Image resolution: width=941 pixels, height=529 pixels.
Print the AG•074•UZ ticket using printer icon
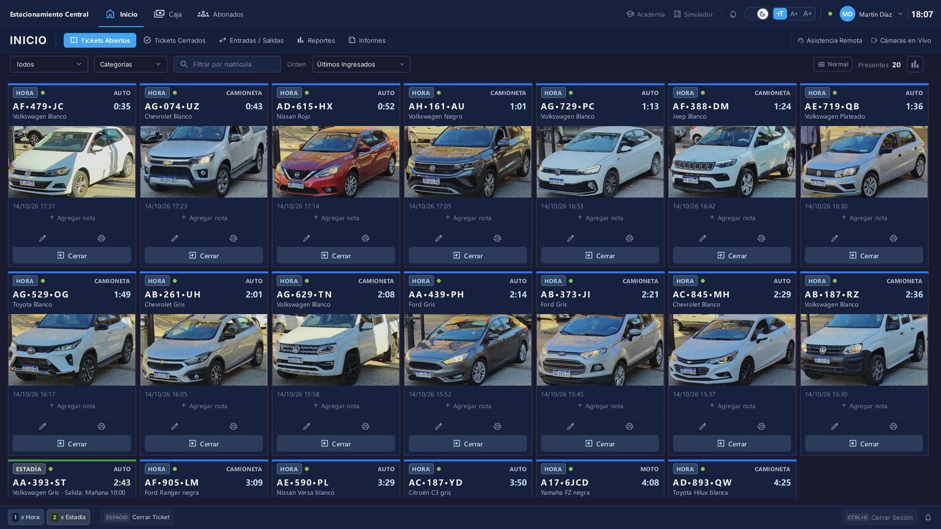point(233,238)
